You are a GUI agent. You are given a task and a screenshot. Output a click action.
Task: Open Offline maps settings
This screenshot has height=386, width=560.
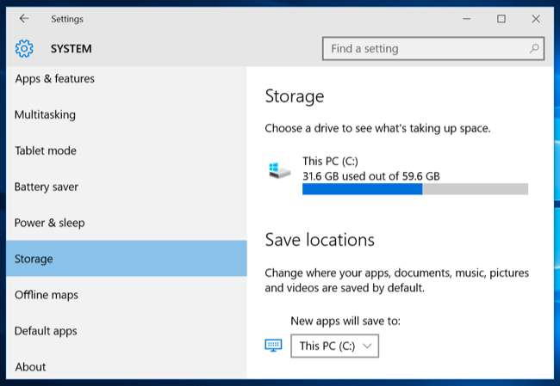coord(46,295)
